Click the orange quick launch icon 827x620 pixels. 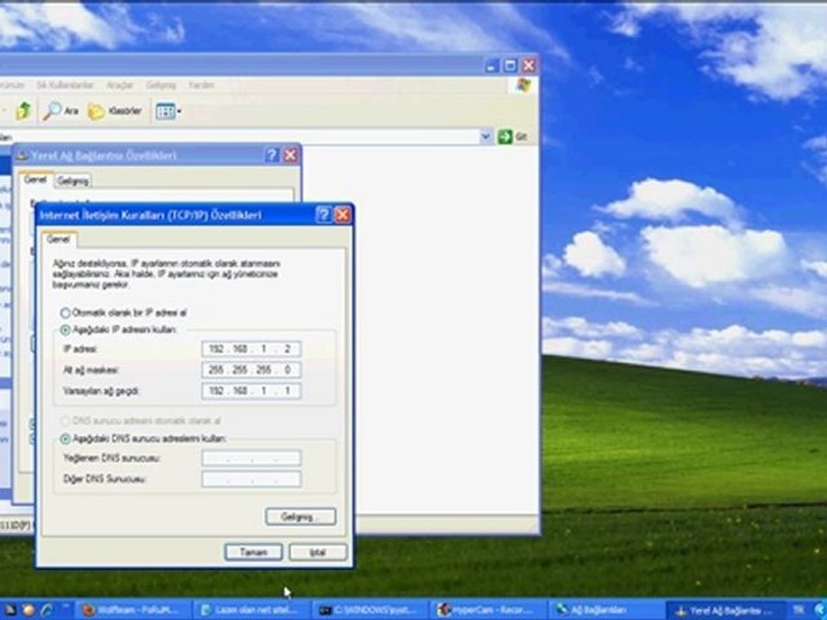click(28, 610)
